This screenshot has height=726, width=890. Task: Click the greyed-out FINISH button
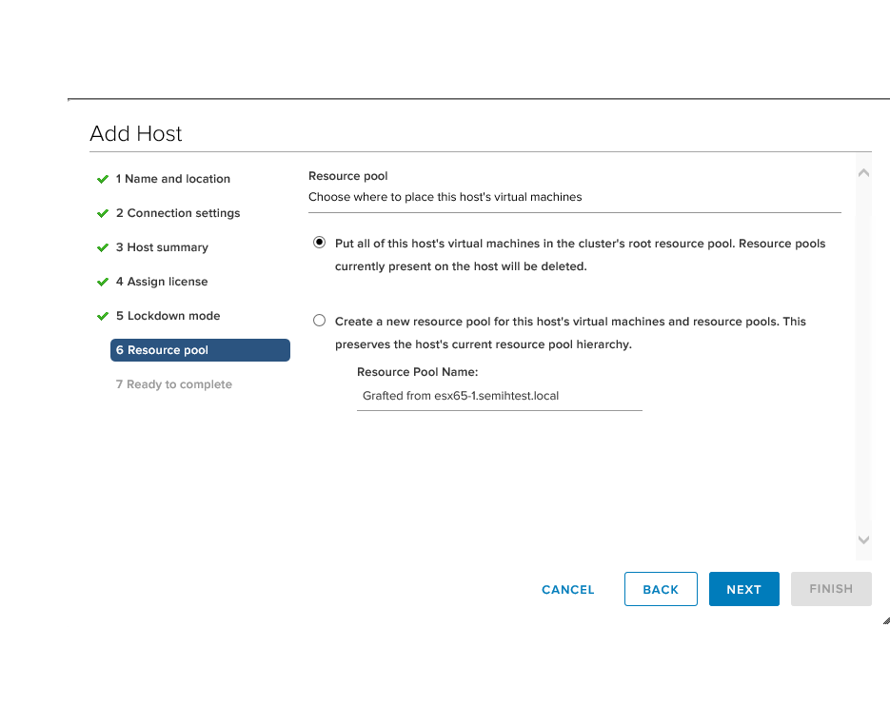830,589
